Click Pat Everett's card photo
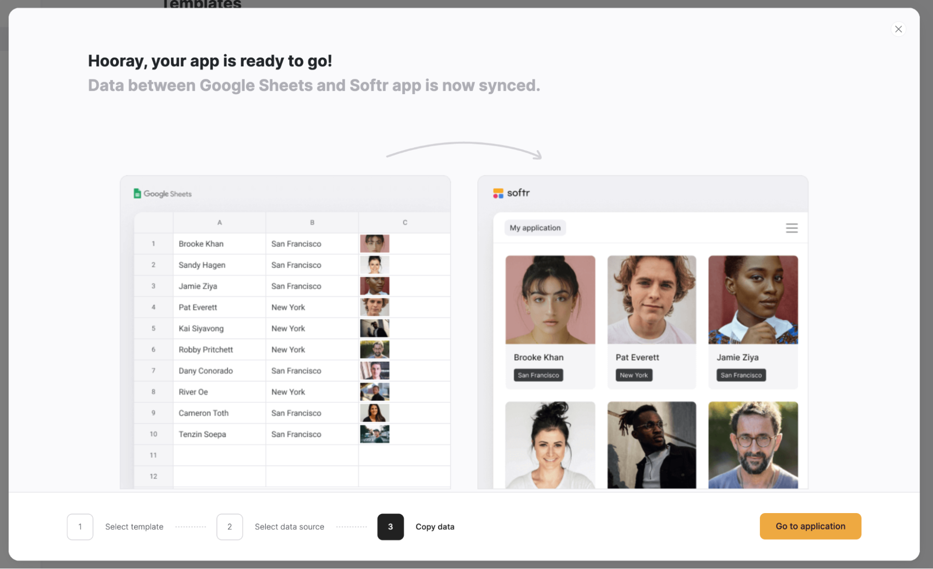 coord(652,300)
